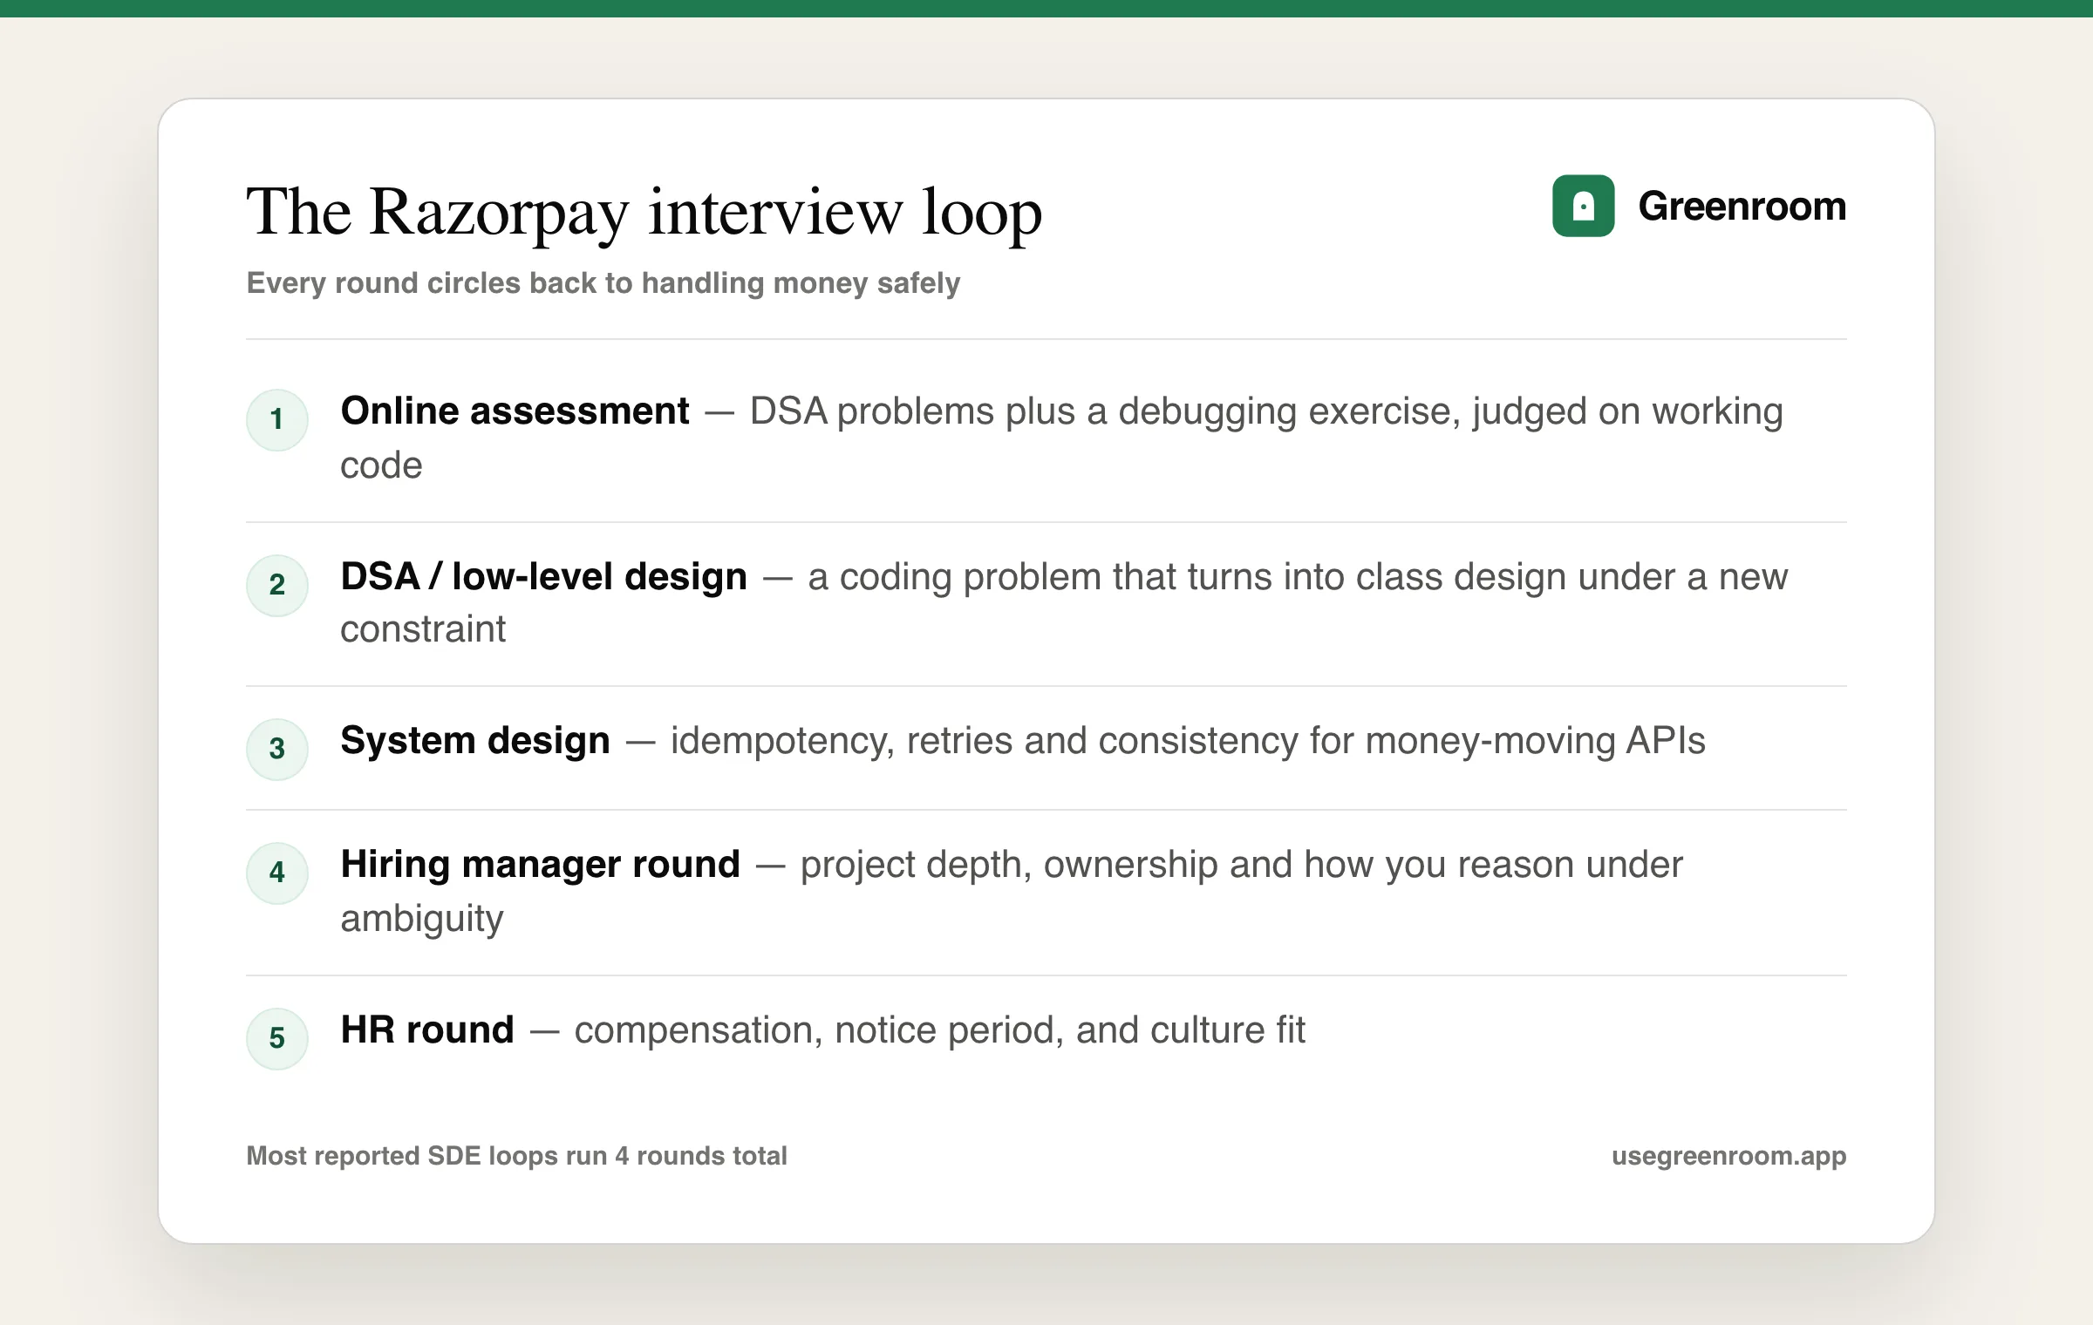Click the "Online assessment" heading
Image resolution: width=2093 pixels, height=1325 pixels.
(515, 411)
